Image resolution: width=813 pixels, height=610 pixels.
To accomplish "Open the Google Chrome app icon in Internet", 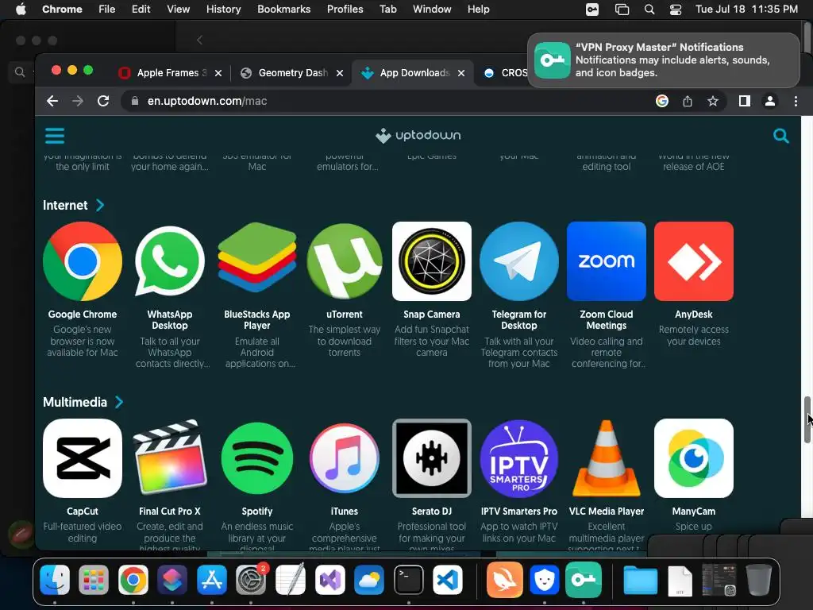I will point(83,261).
